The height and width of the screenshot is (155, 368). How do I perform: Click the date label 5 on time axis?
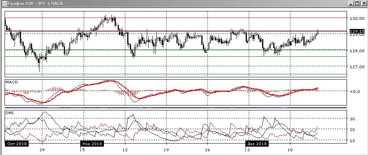coord(83,150)
